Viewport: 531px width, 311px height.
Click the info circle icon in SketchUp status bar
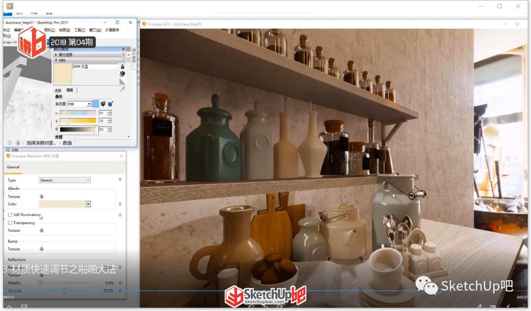pos(9,143)
